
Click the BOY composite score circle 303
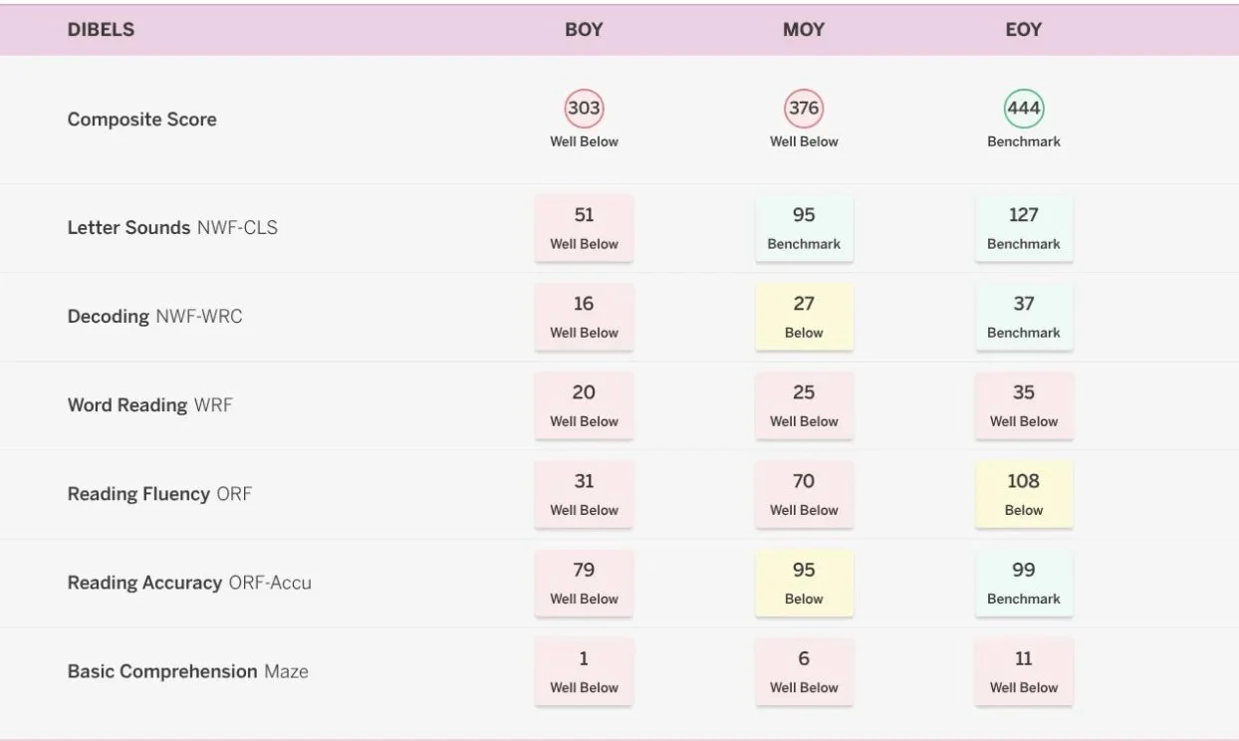pyautogui.click(x=584, y=109)
